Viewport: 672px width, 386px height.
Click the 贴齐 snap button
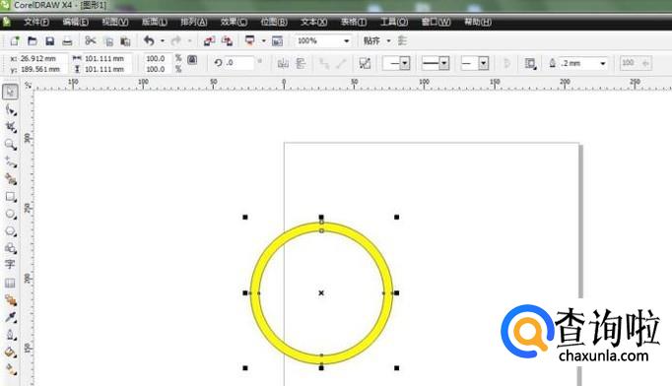(x=371, y=41)
